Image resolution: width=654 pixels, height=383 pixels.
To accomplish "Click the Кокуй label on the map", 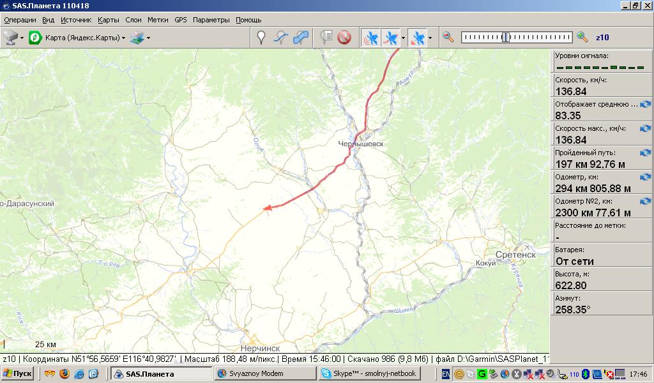I will tap(486, 263).
